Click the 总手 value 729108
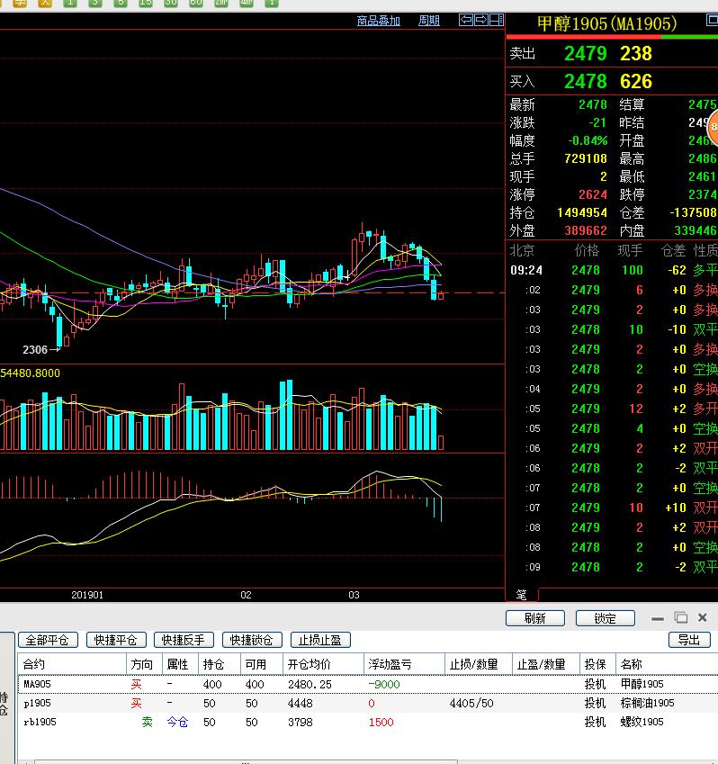This screenshot has width=718, height=764. coord(586,158)
